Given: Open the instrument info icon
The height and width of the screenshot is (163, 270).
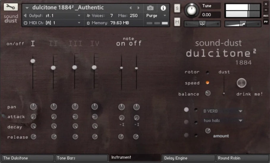Looking at the screenshot, I should pos(163,8).
